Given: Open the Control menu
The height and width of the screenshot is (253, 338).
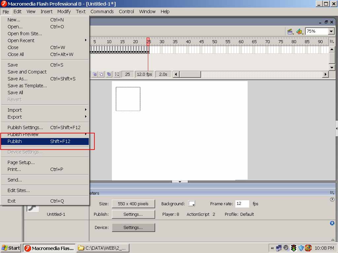Looking at the screenshot, I should click(126, 12).
